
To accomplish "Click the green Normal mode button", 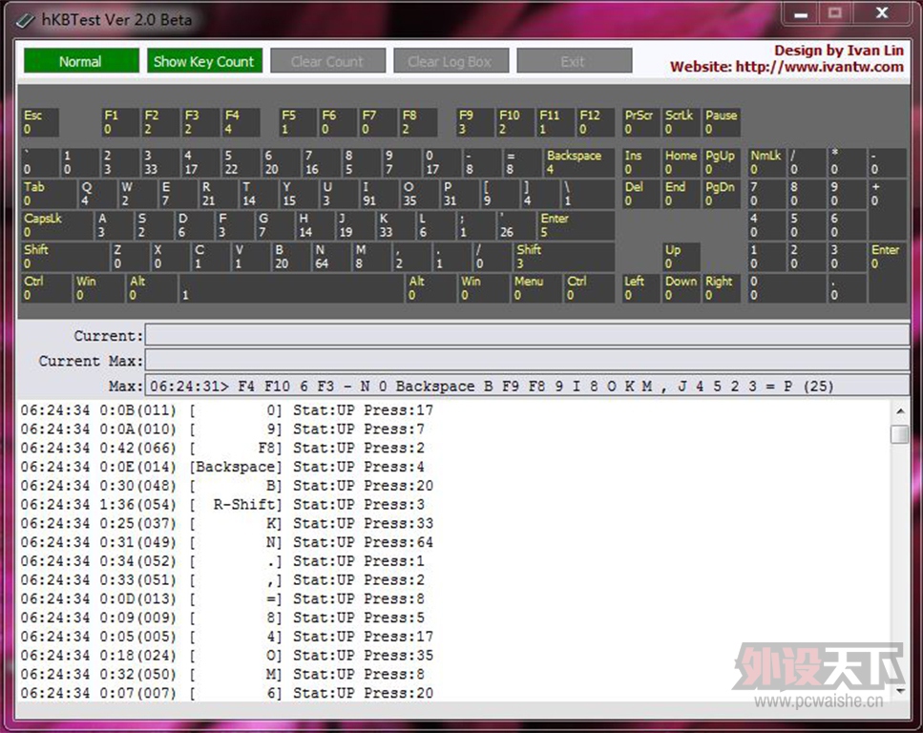I will [x=81, y=61].
